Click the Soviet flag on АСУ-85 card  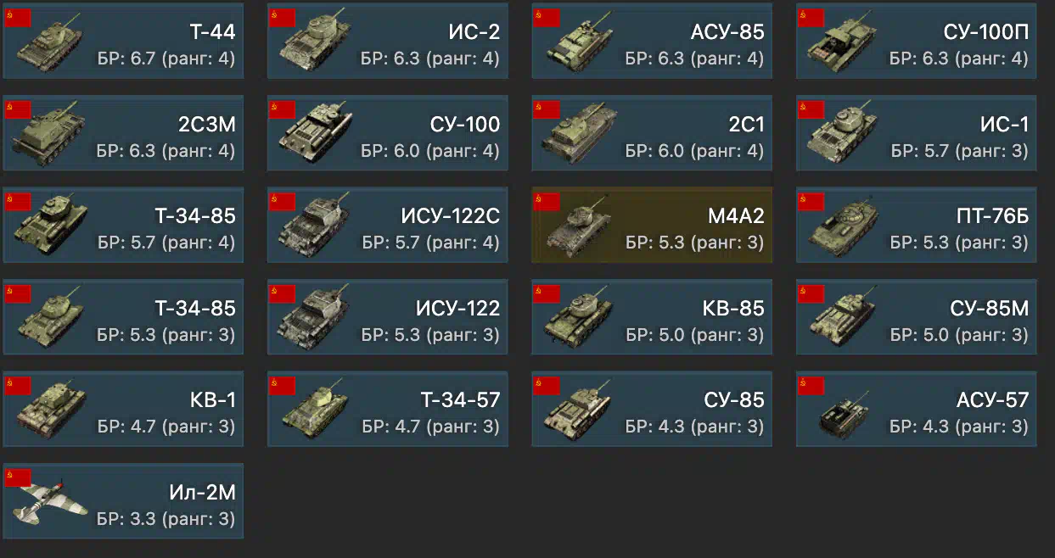547,18
